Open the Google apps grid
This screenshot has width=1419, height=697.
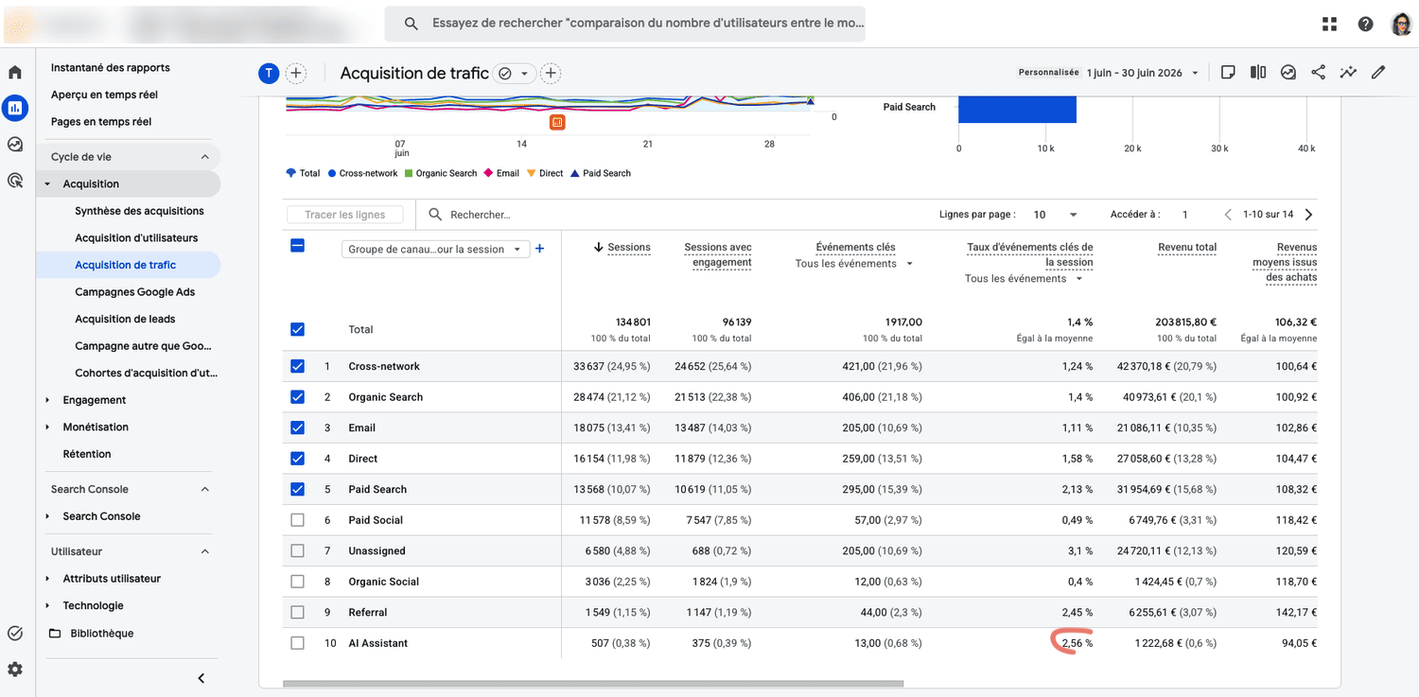[x=1329, y=25]
